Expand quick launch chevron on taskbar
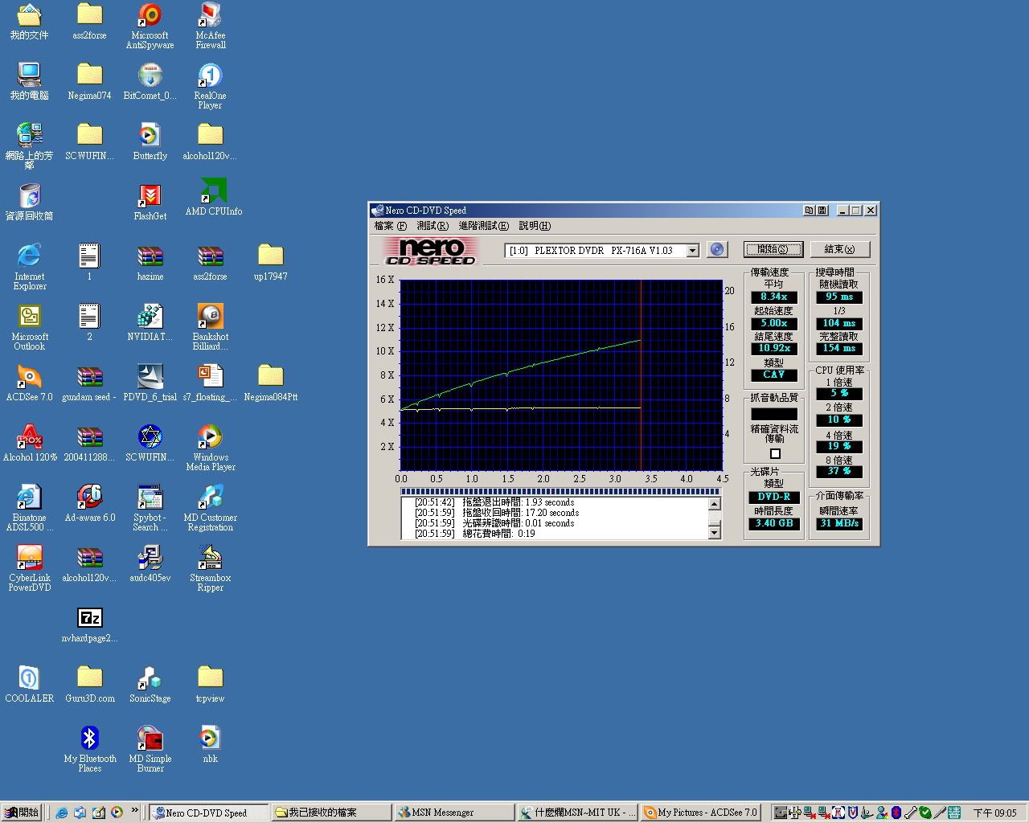Viewport: 1029px width, 823px height. (134, 811)
